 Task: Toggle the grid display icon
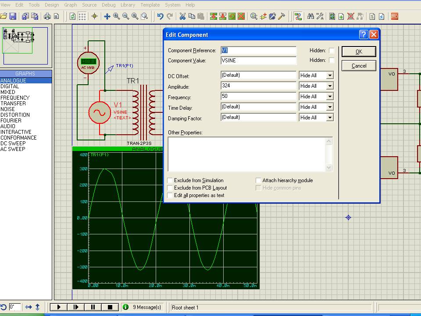click(x=82, y=16)
